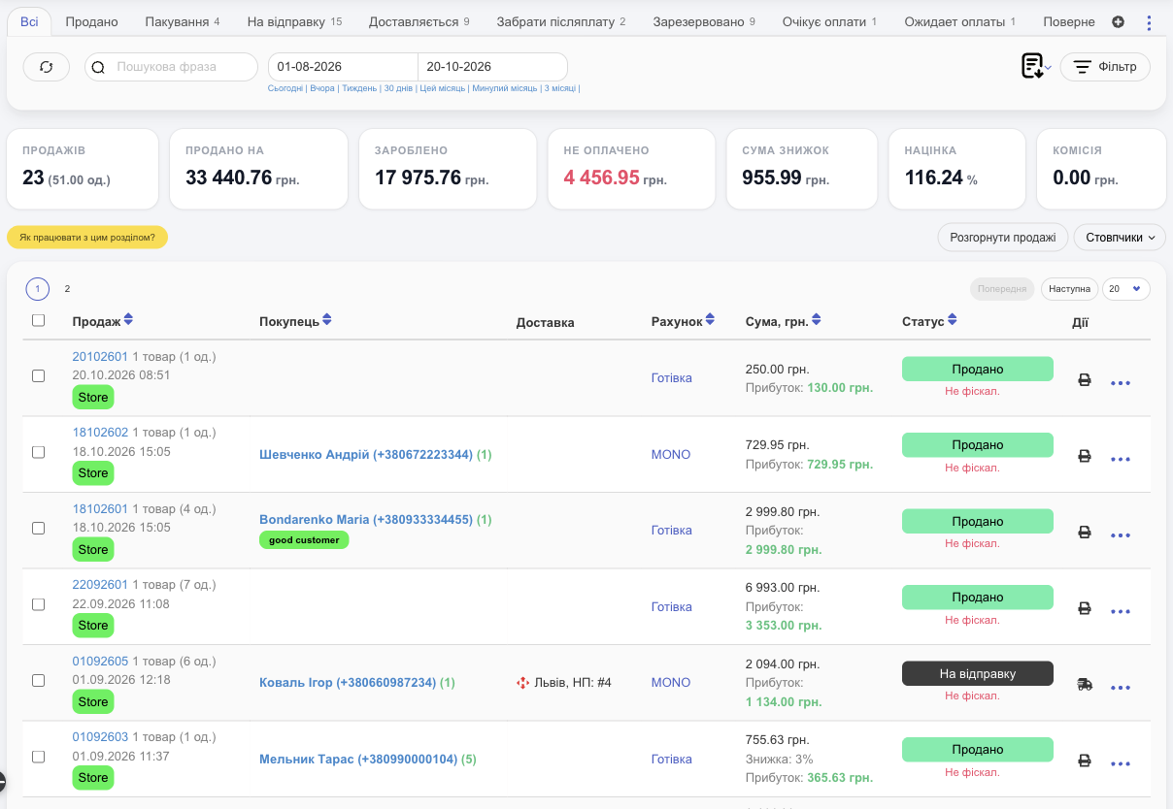Open actions menu for sale 20102601

click(1121, 383)
